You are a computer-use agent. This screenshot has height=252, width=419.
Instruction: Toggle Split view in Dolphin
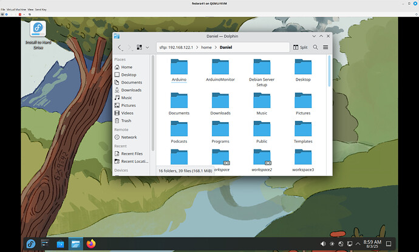tap(300, 47)
